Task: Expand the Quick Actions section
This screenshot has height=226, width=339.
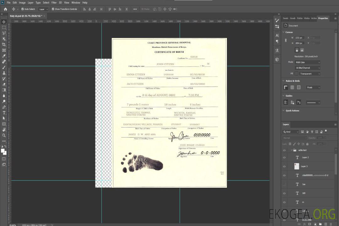Action: click(283, 110)
